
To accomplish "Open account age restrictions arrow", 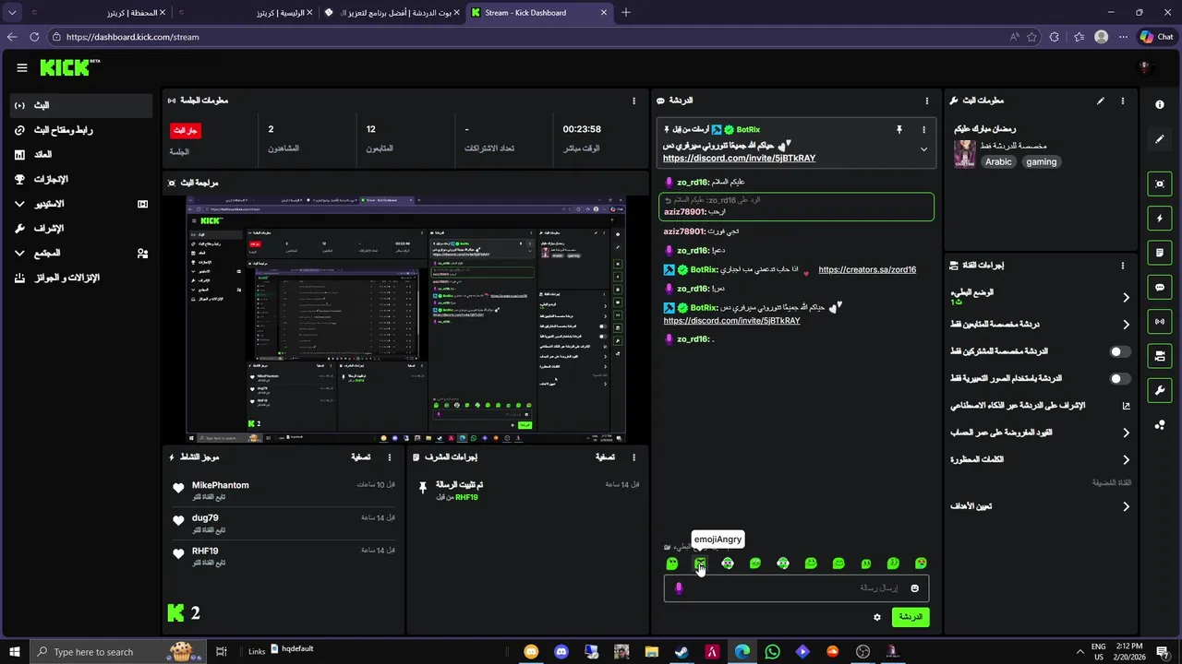I will click(1126, 433).
